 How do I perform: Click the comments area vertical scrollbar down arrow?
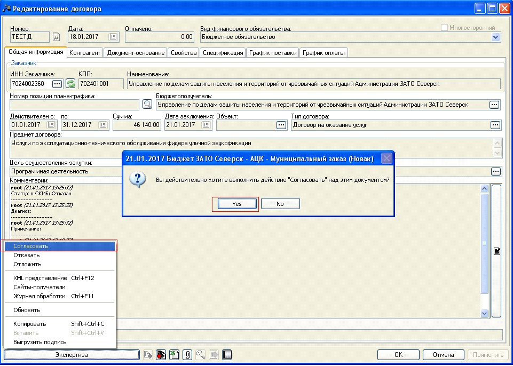[485, 314]
